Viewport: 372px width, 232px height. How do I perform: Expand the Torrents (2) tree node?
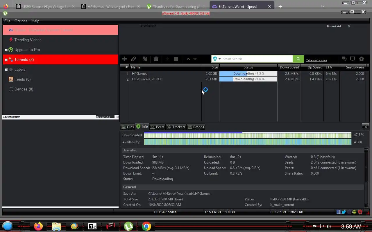(6, 60)
